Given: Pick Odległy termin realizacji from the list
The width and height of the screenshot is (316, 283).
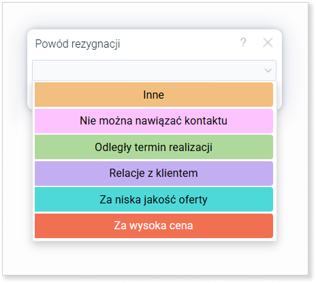Looking at the screenshot, I should tap(154, 147).
